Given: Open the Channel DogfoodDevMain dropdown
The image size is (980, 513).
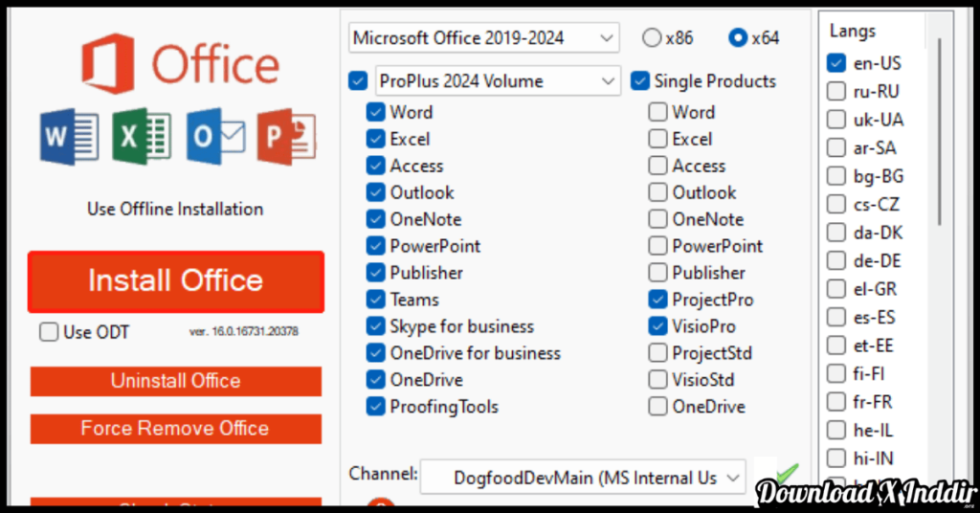Looking at the screenshot, I should coord(583,478).
